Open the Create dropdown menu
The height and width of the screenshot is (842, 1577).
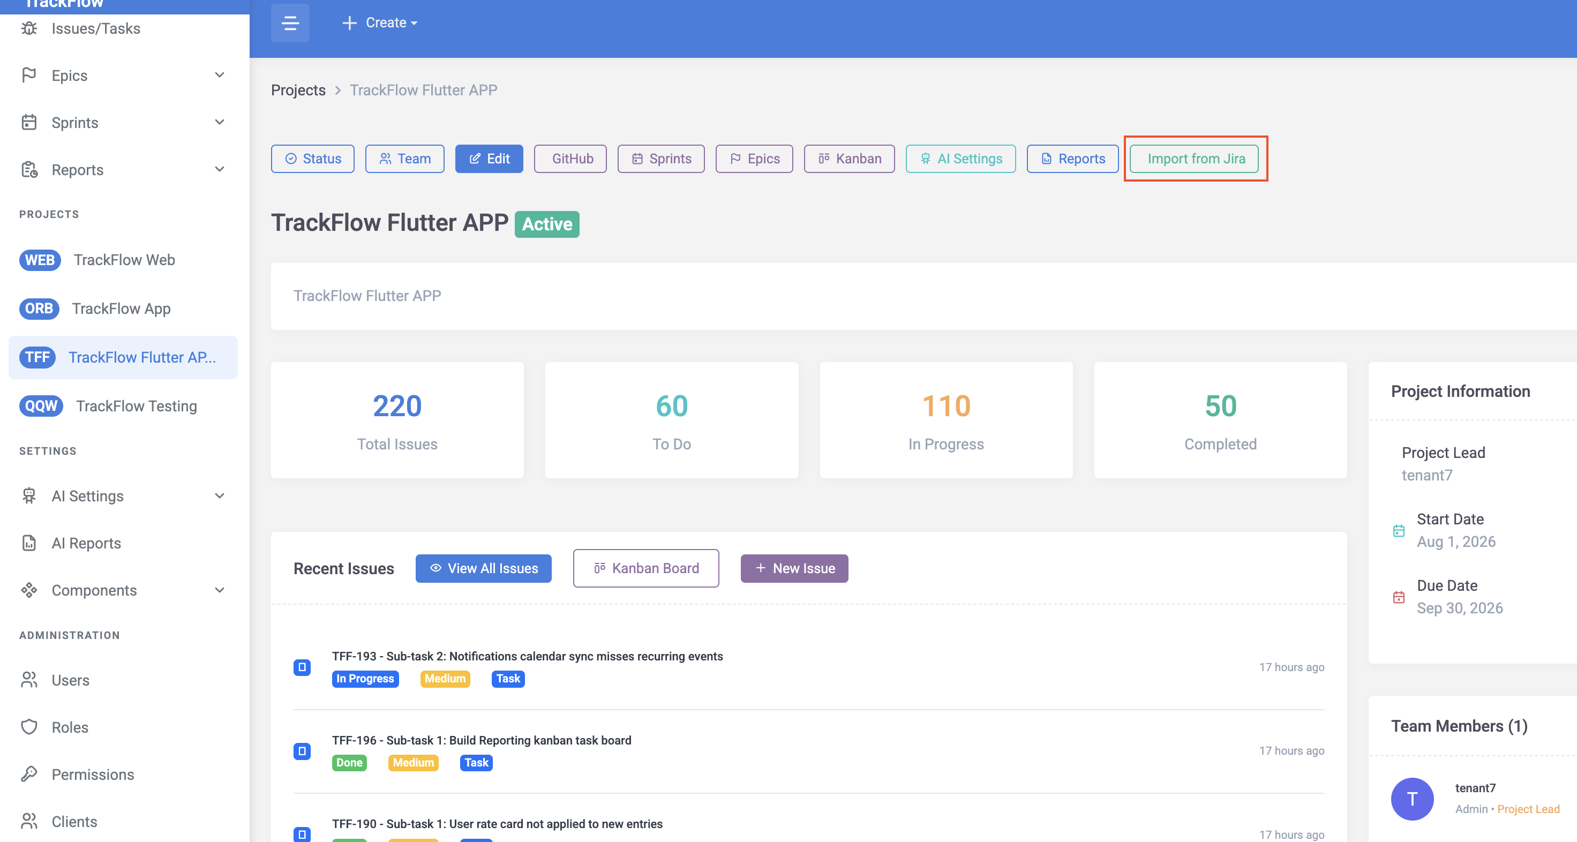380,22
